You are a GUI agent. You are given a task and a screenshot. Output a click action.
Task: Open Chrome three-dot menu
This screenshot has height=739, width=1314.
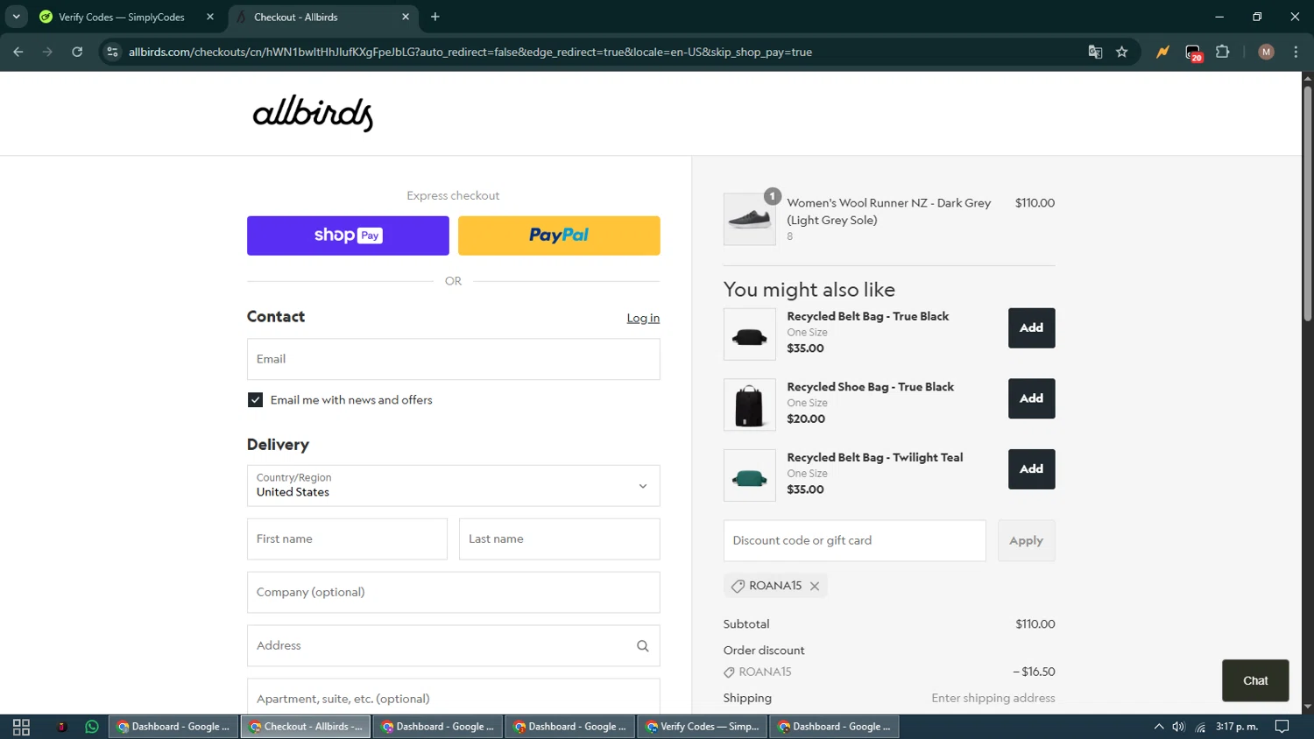pos(1296,53)
